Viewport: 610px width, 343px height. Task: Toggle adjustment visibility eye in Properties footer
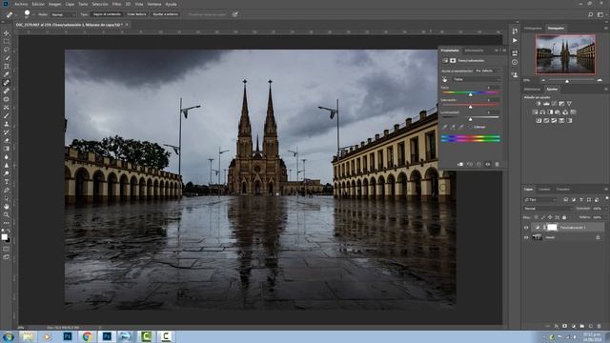(x=488, y=165)
